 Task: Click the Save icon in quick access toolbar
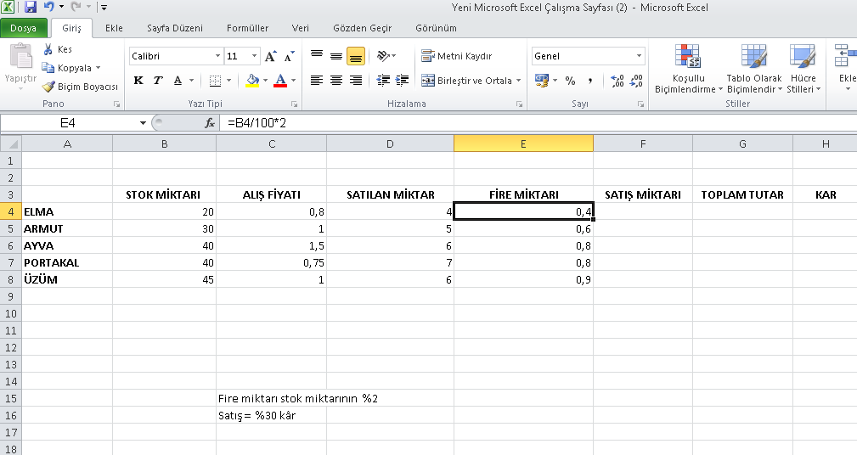tap(31, 7)
